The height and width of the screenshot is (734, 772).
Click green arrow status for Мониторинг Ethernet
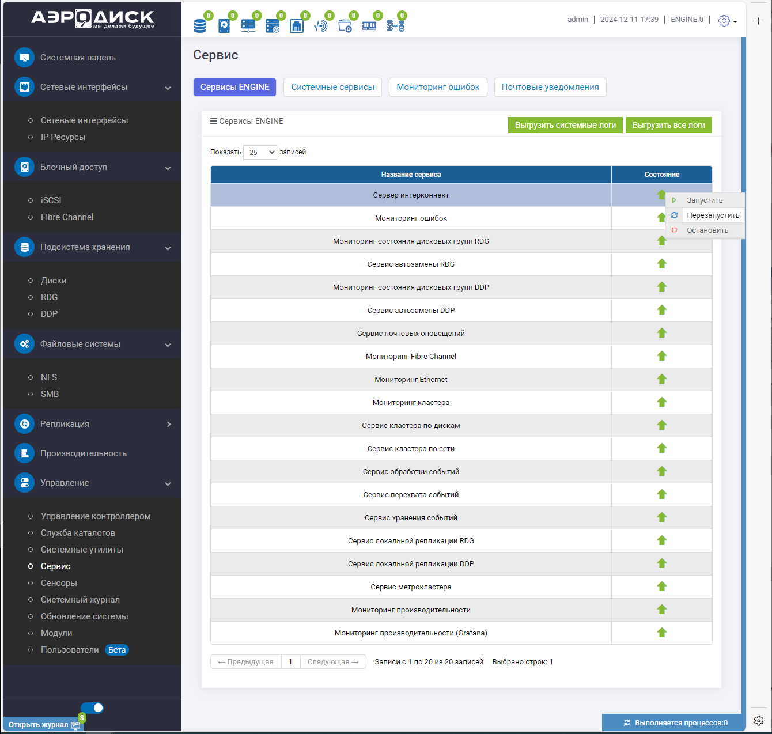pos(662,379)
